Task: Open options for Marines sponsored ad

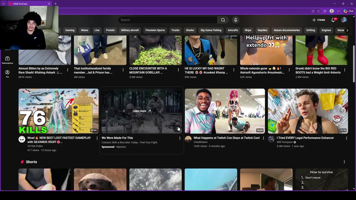Action: 180,138
